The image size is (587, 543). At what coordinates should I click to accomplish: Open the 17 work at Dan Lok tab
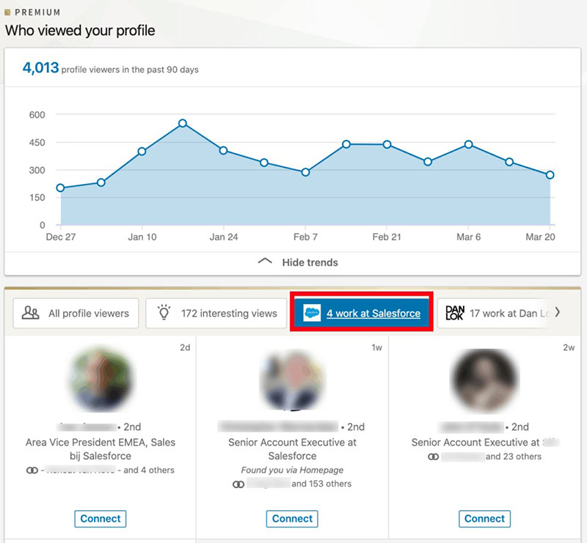492,314
